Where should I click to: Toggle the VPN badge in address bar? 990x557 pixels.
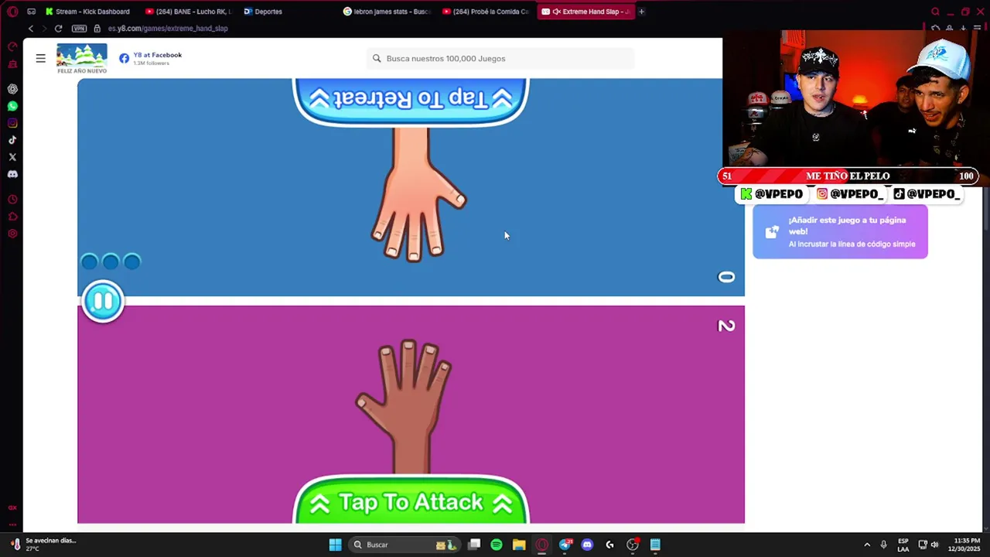(x=79, y=29)
